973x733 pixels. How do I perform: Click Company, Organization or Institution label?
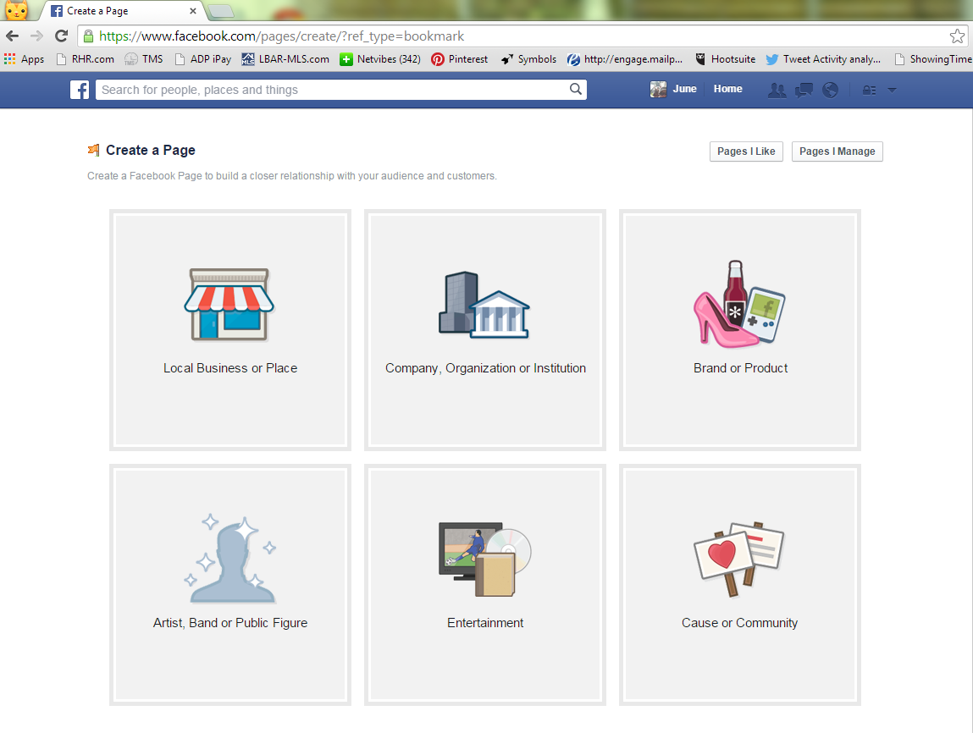[485, 368]
